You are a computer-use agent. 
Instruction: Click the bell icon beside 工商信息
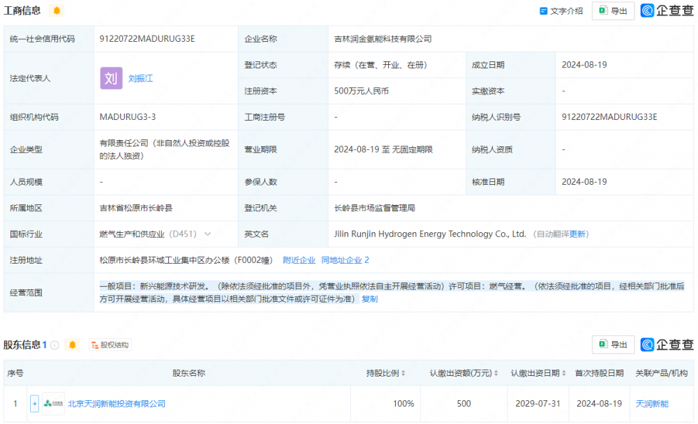tap(57, 10)
